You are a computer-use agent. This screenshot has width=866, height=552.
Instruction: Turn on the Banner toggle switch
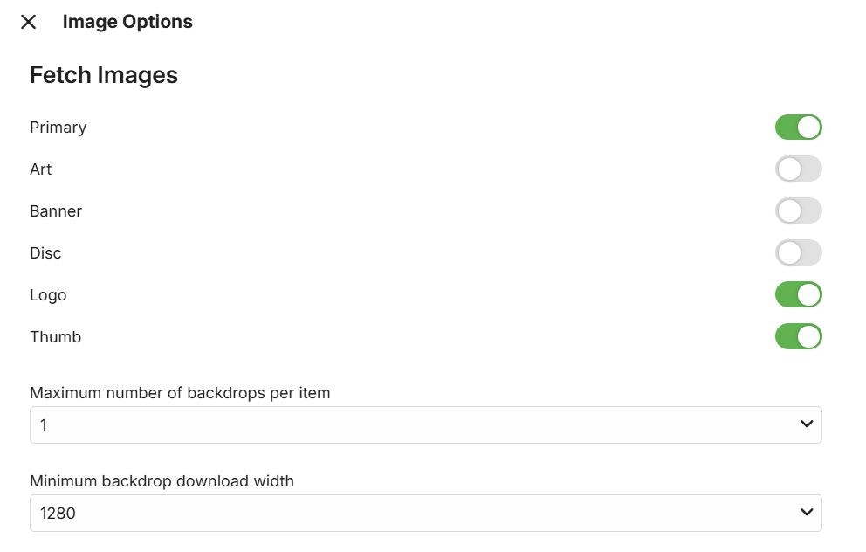(798, 211)
